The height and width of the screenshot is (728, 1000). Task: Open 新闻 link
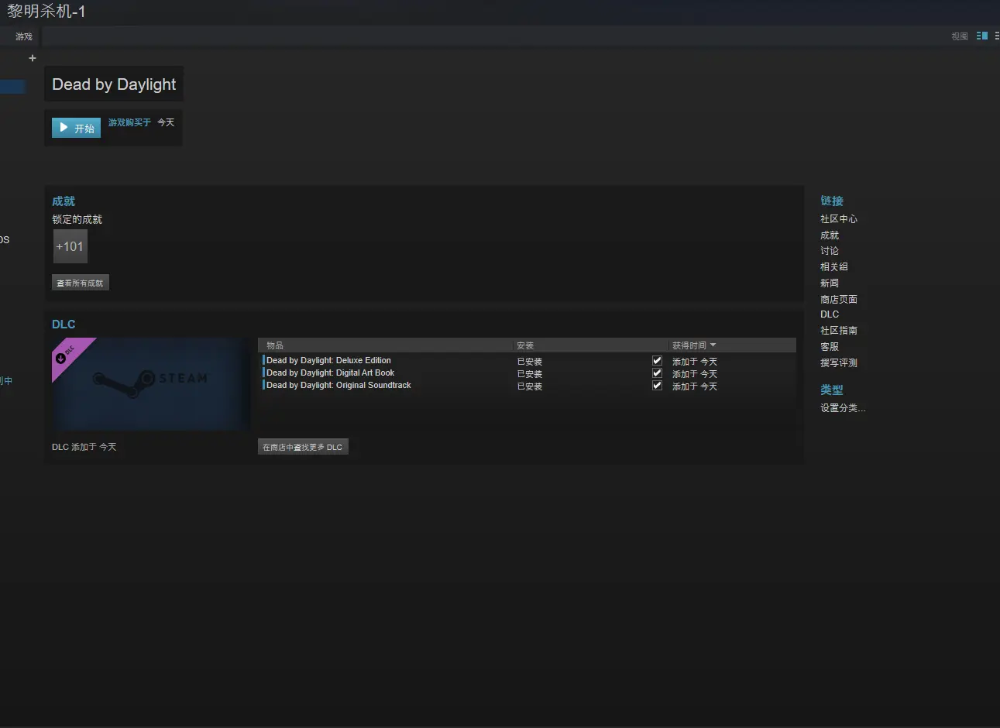830,283
